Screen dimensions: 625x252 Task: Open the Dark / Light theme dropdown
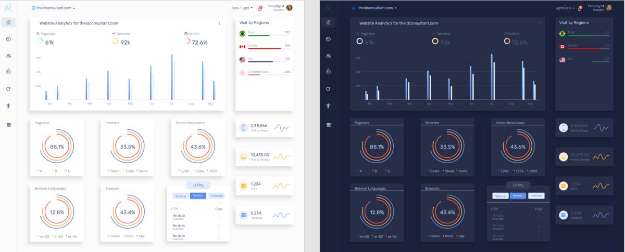point(242,8)
